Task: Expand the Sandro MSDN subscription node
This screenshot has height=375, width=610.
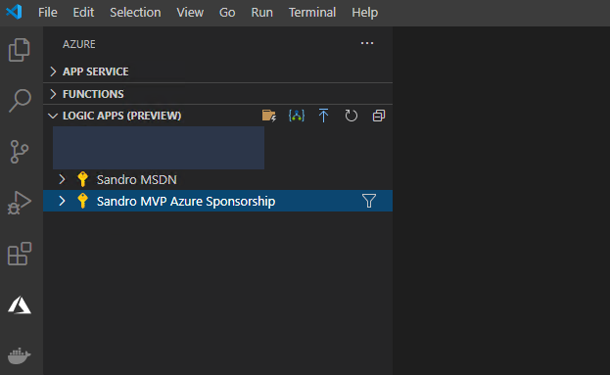Action: 62,179
